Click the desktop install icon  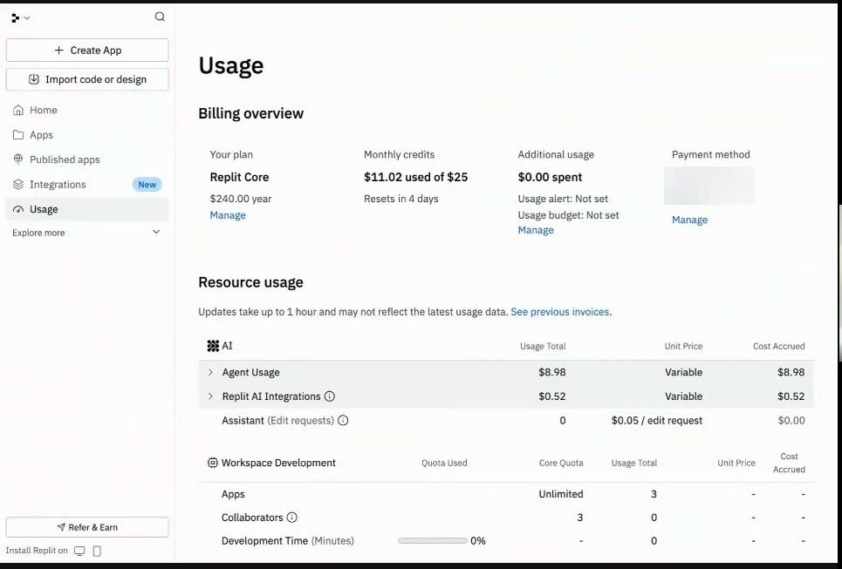tap(79, 551)
